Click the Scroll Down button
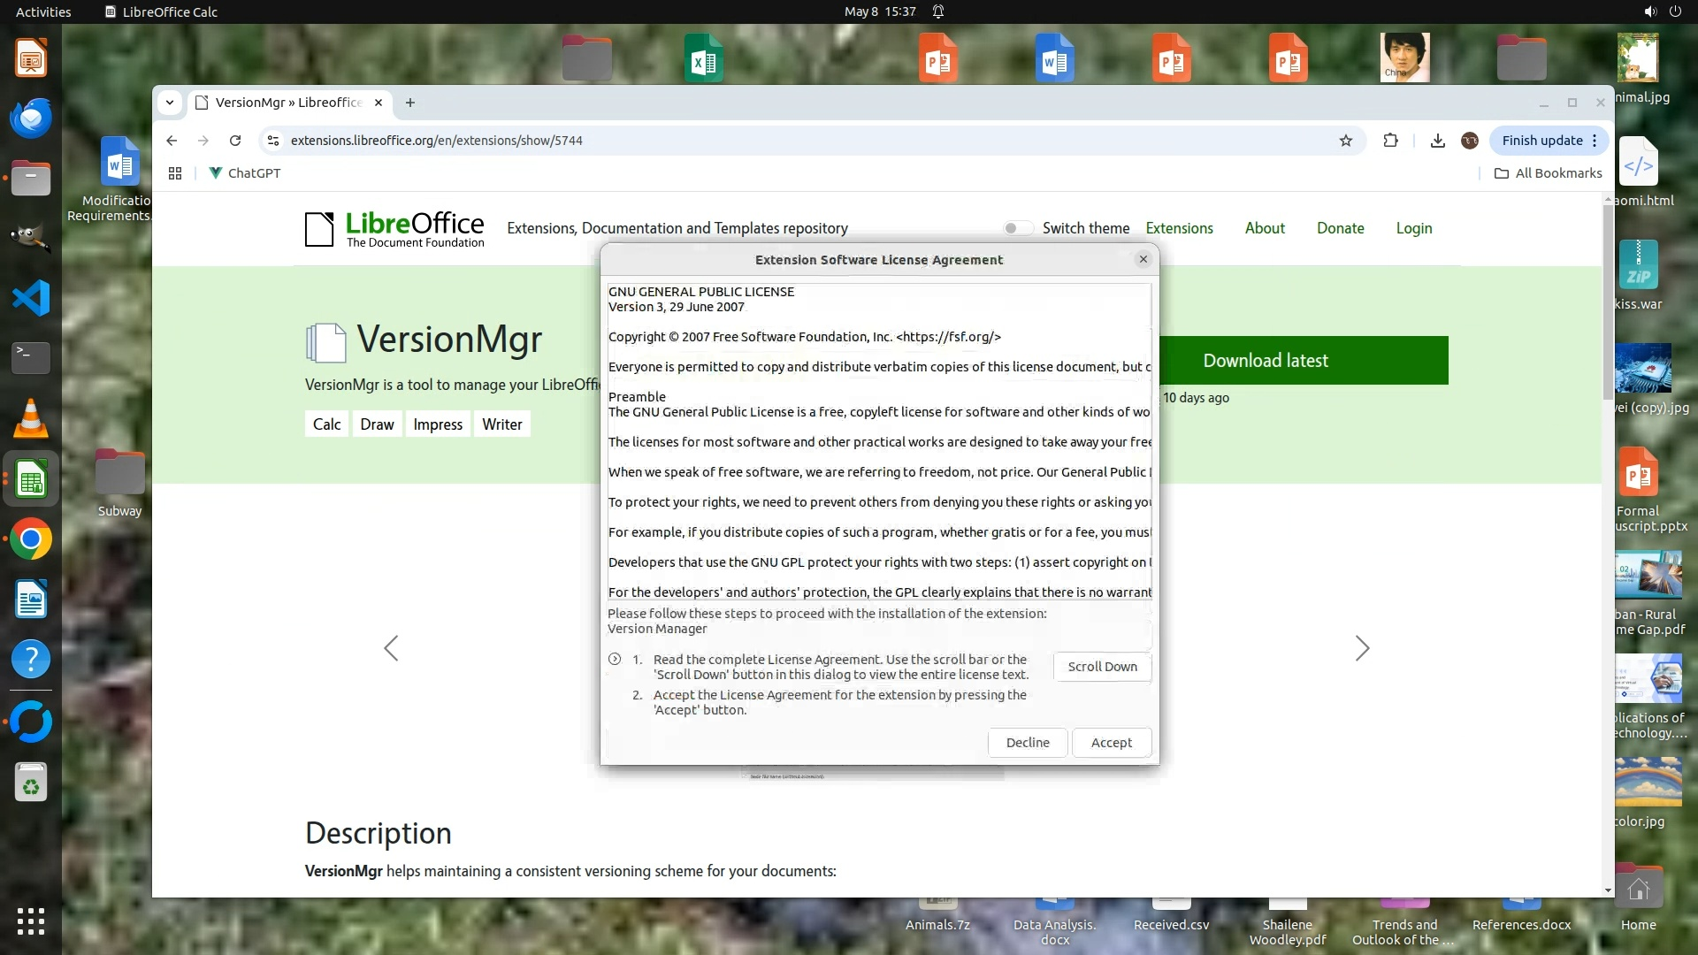1698x955 pixels. (1102, 667)
